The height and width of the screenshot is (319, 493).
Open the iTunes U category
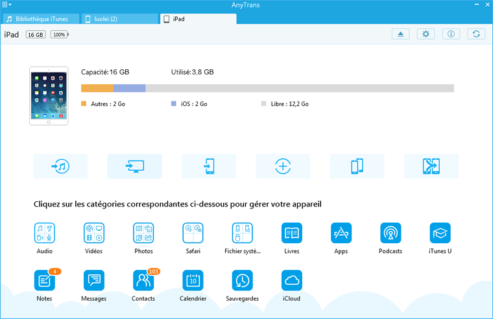click(440, 233)
